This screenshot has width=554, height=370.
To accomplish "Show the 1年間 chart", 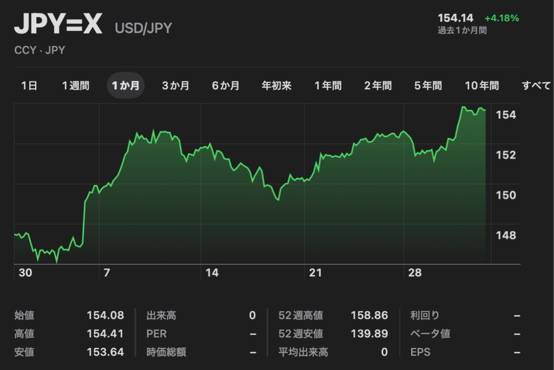I will (x=328, y=85).
